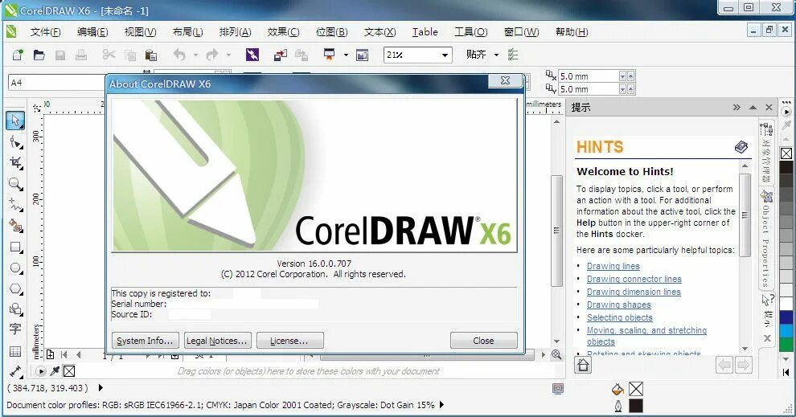
Task: Pick the black swatch in color palette
Action: pos(786,167)
